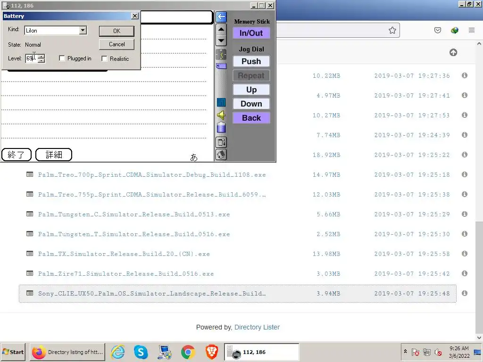This screenshot has width=483, height=362.
Task: Click the globe extension icon in Firefox toolbar
Action: [x=454, y=30]
